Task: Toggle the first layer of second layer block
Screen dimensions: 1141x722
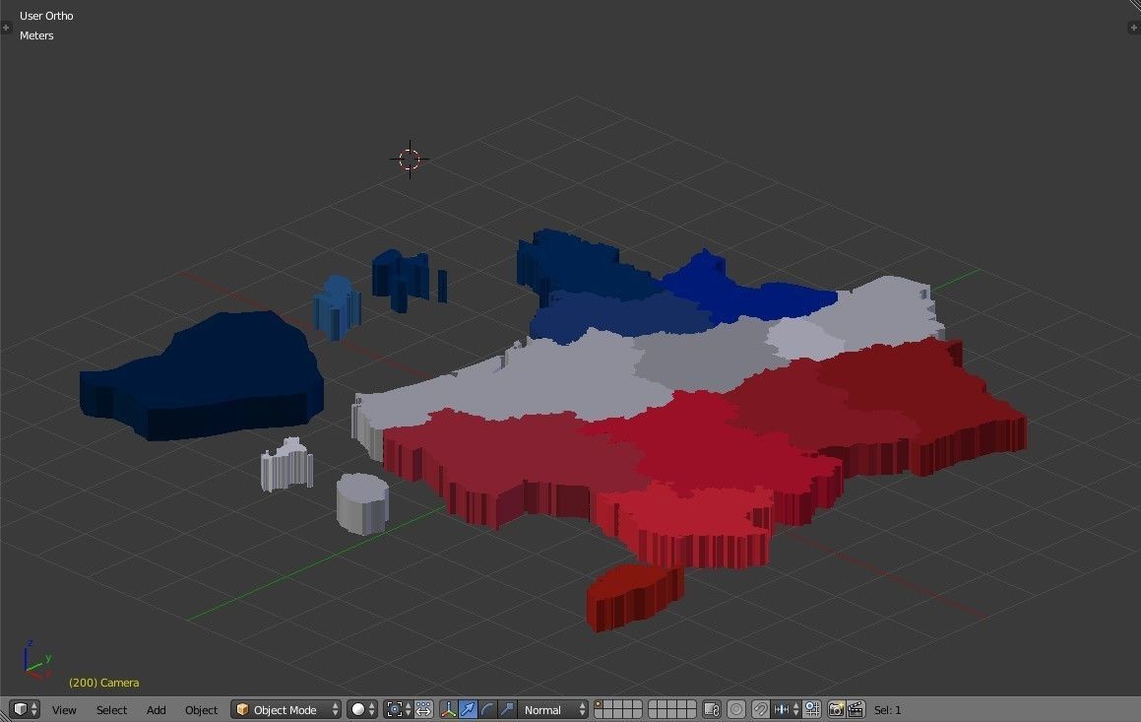Action: [x=654, y=705]
